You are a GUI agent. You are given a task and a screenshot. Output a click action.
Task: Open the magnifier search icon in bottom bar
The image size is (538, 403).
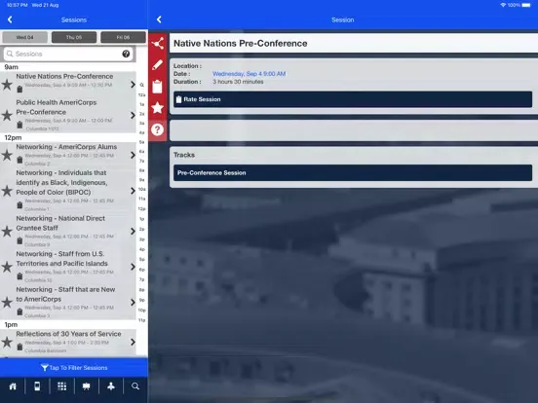(x=135, y=386)
